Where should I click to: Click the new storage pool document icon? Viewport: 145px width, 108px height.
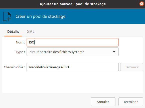7,16
